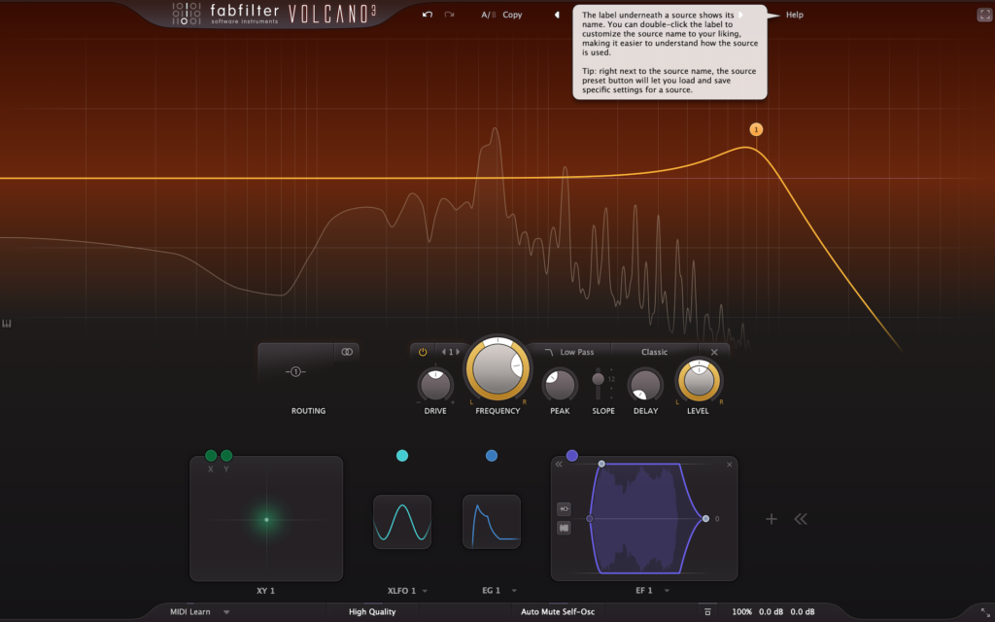Open the Classic filter style menu

pyautogui.click(x=654, y=352)
